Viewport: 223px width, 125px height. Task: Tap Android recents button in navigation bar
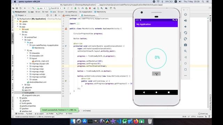point(169,92)
